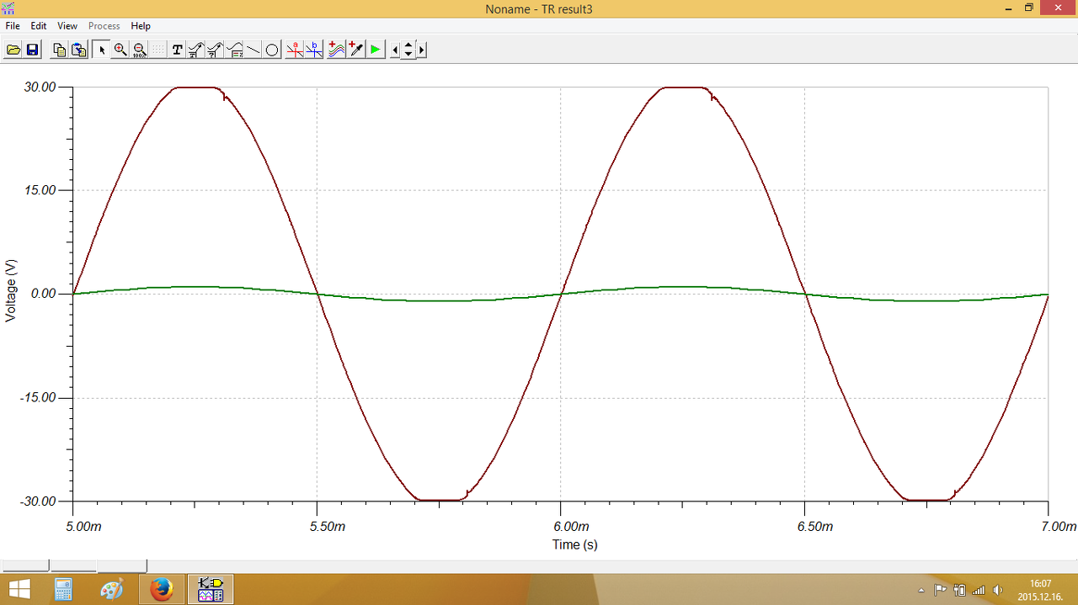Select the Line drawing tool
1078x605 pixels.
[x=253, y=50]
